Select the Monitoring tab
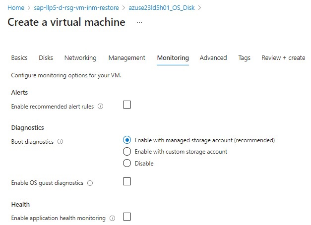This screenshot has height=225, width=311. click(x=173, y=58)
